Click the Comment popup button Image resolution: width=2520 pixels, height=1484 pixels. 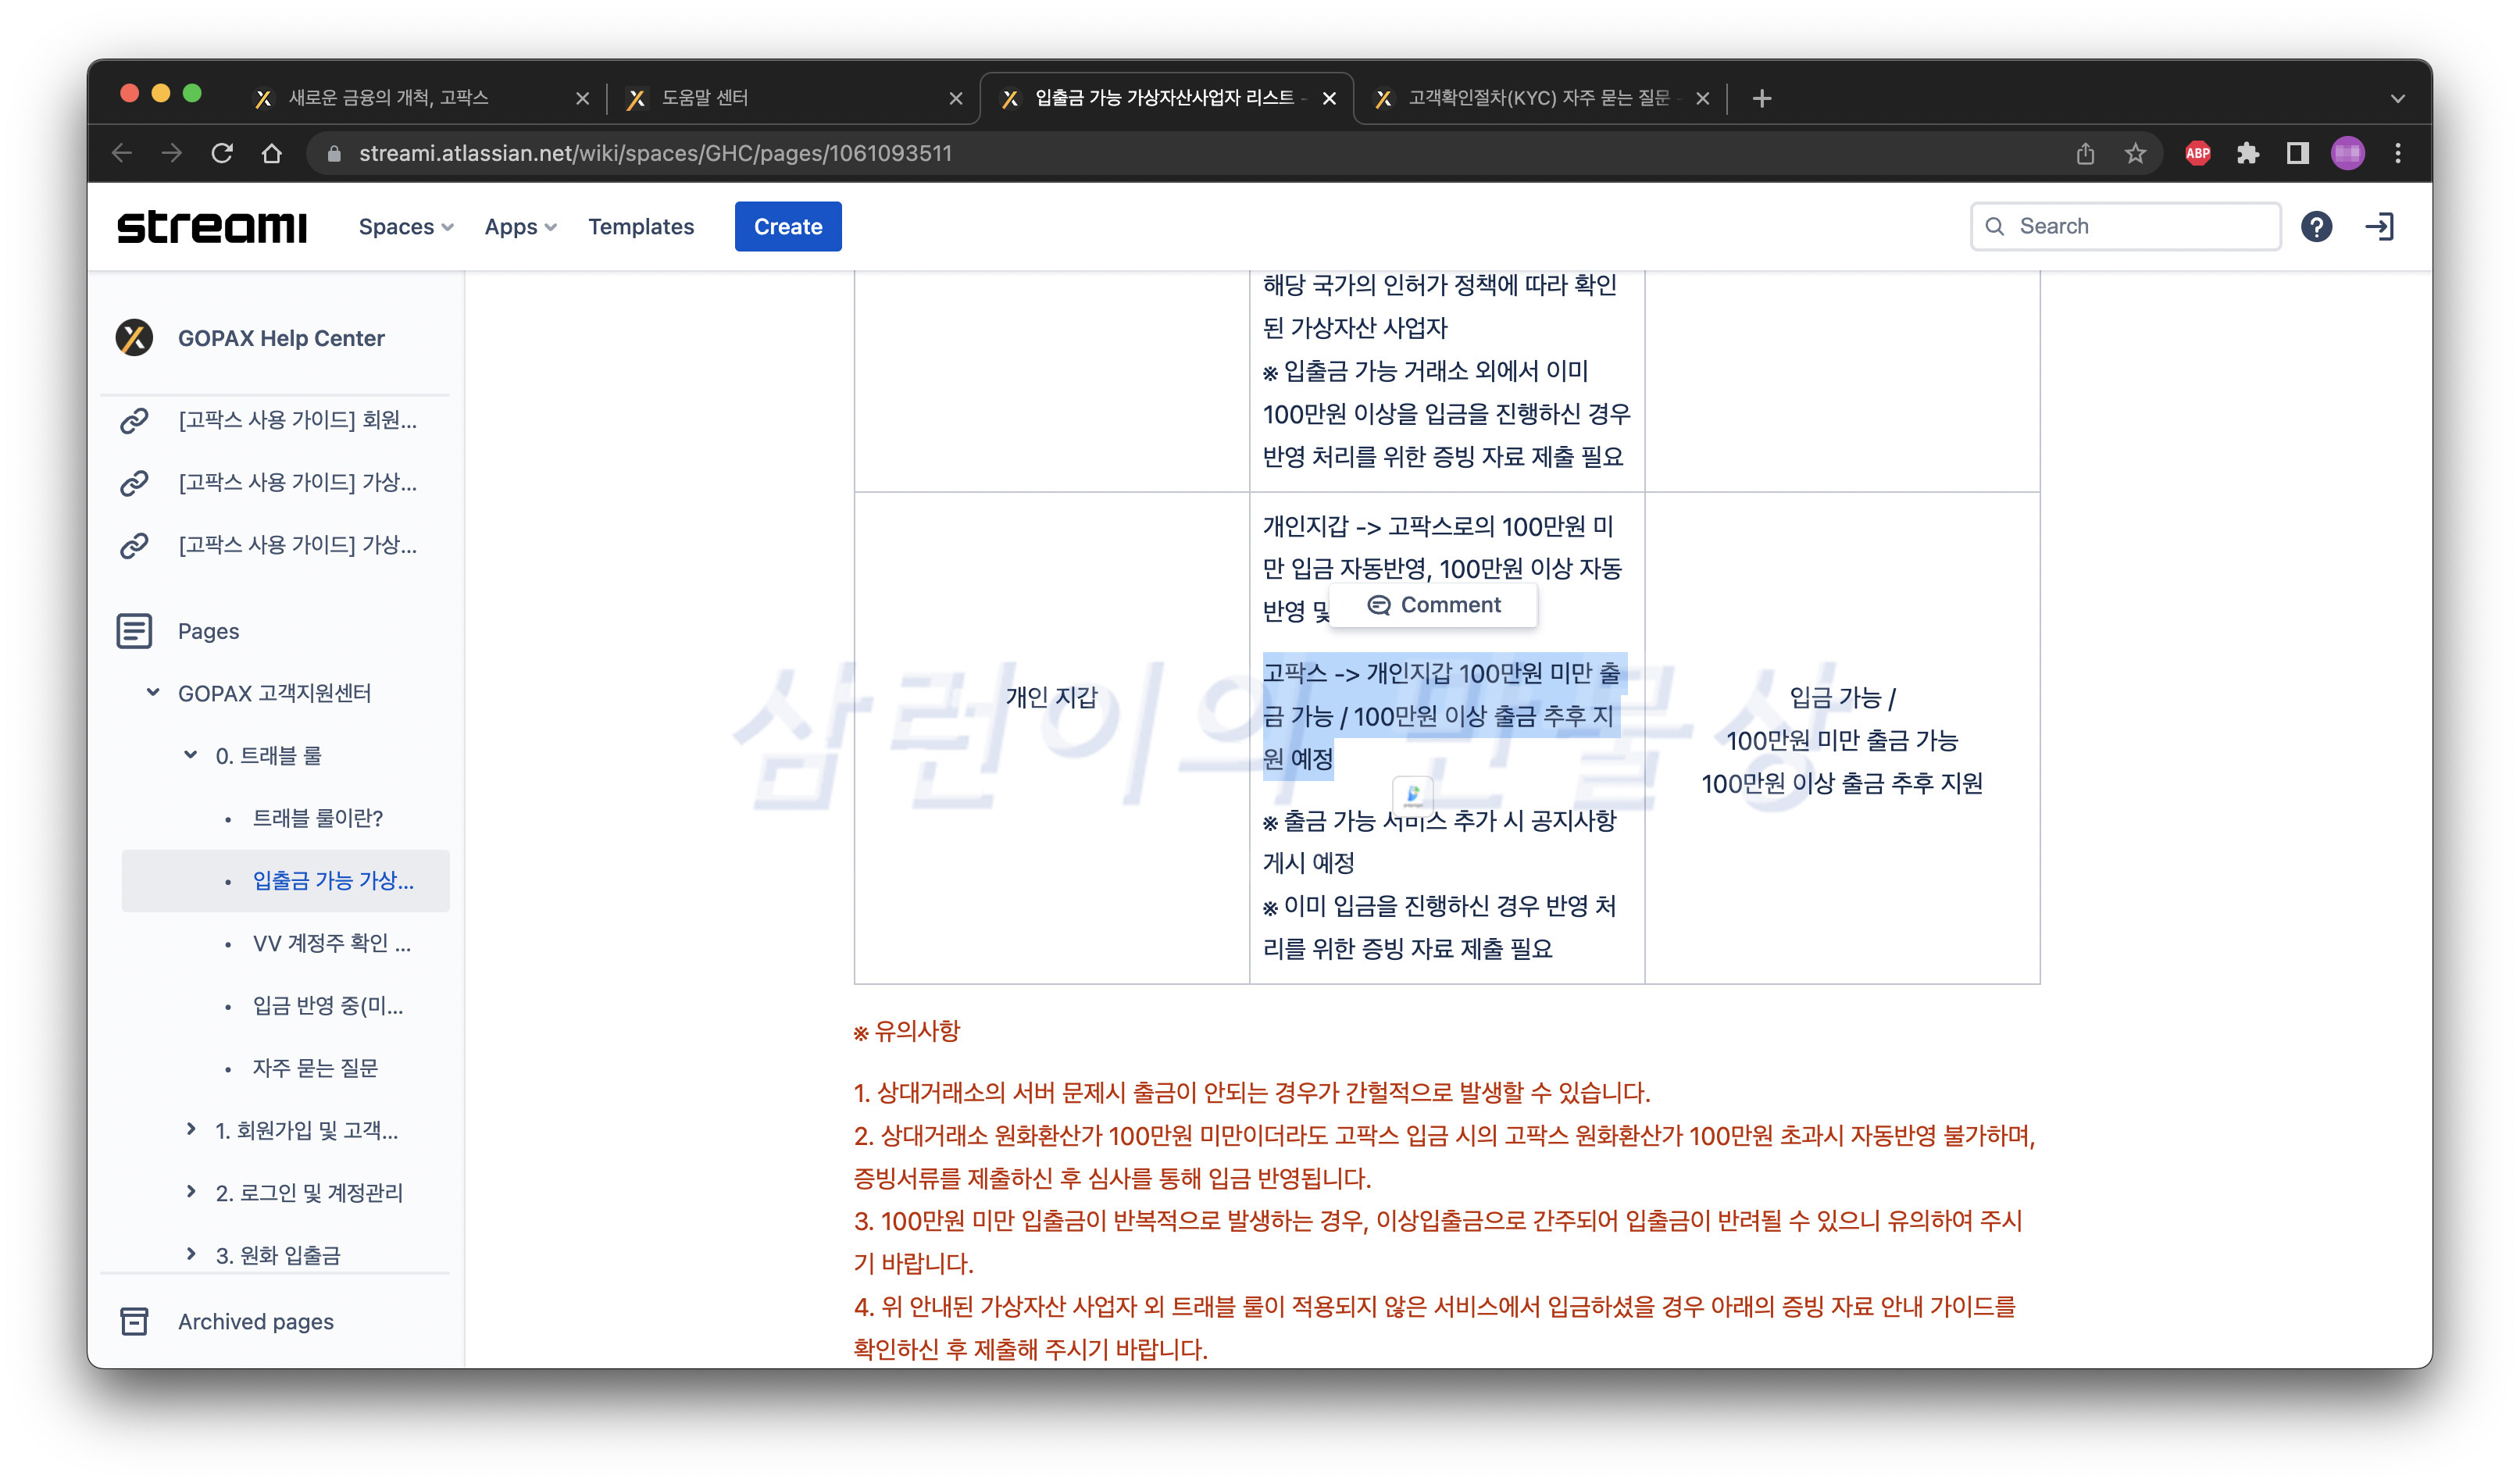coord(1433,605)
